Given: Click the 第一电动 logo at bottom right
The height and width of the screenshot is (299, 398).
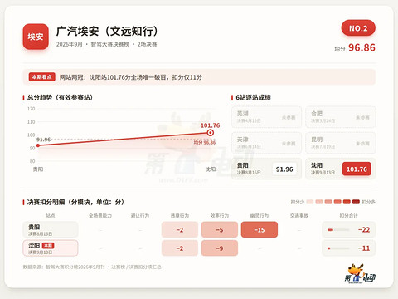Looking at the screenshot, I should (x=360, y=273).
